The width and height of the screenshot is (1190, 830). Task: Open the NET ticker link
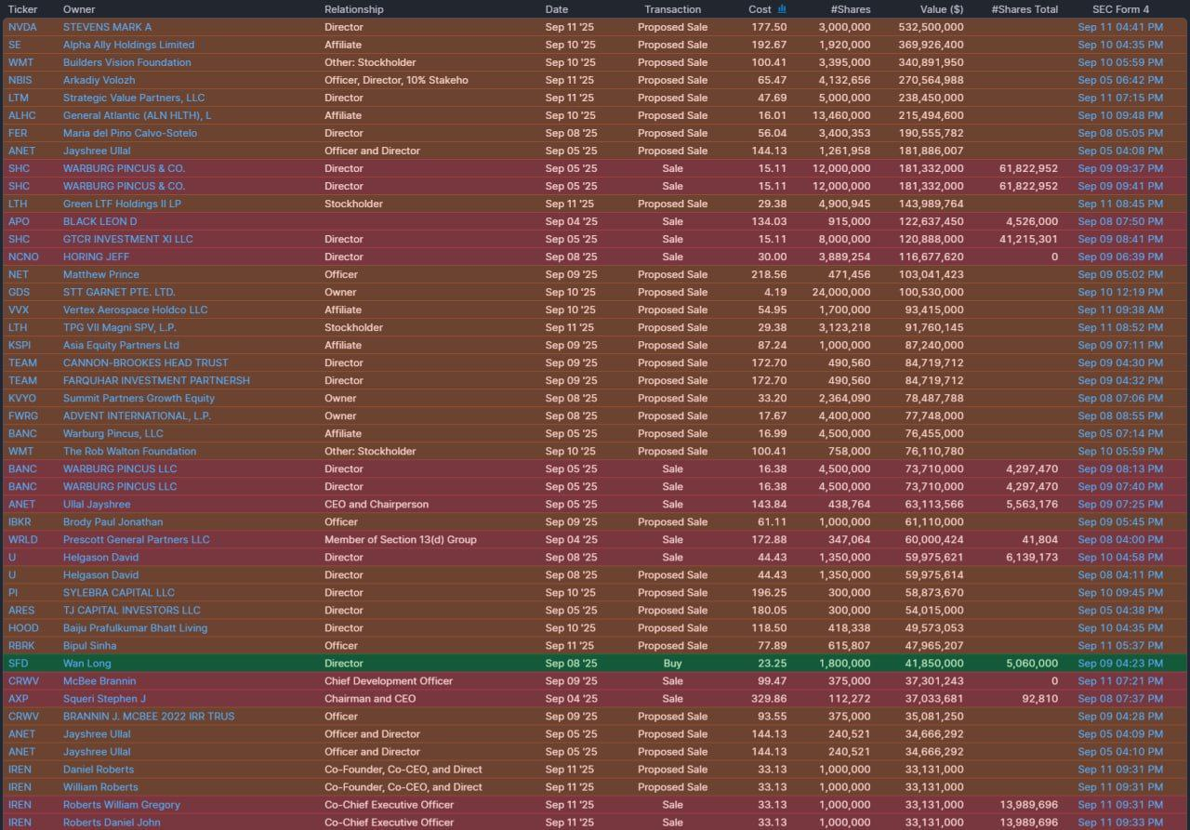pyautogui.click(x=18, y=274)
